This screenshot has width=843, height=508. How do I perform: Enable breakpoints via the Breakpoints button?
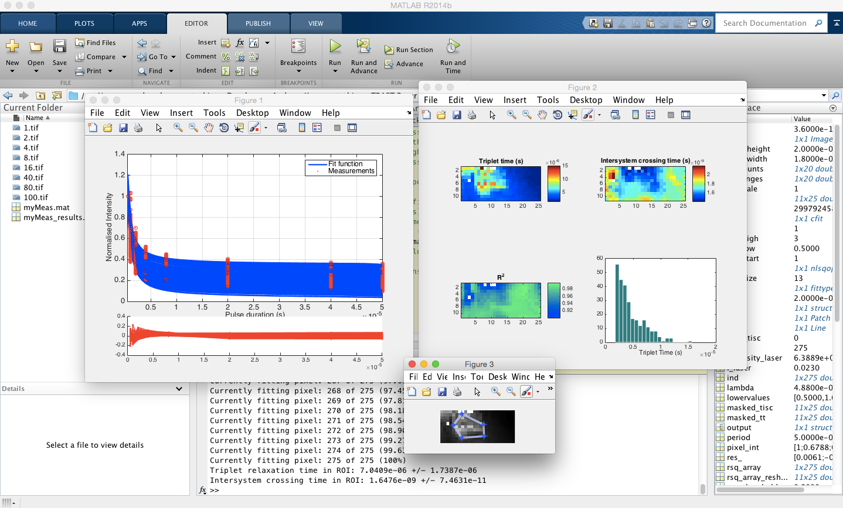tap(298, 52)
